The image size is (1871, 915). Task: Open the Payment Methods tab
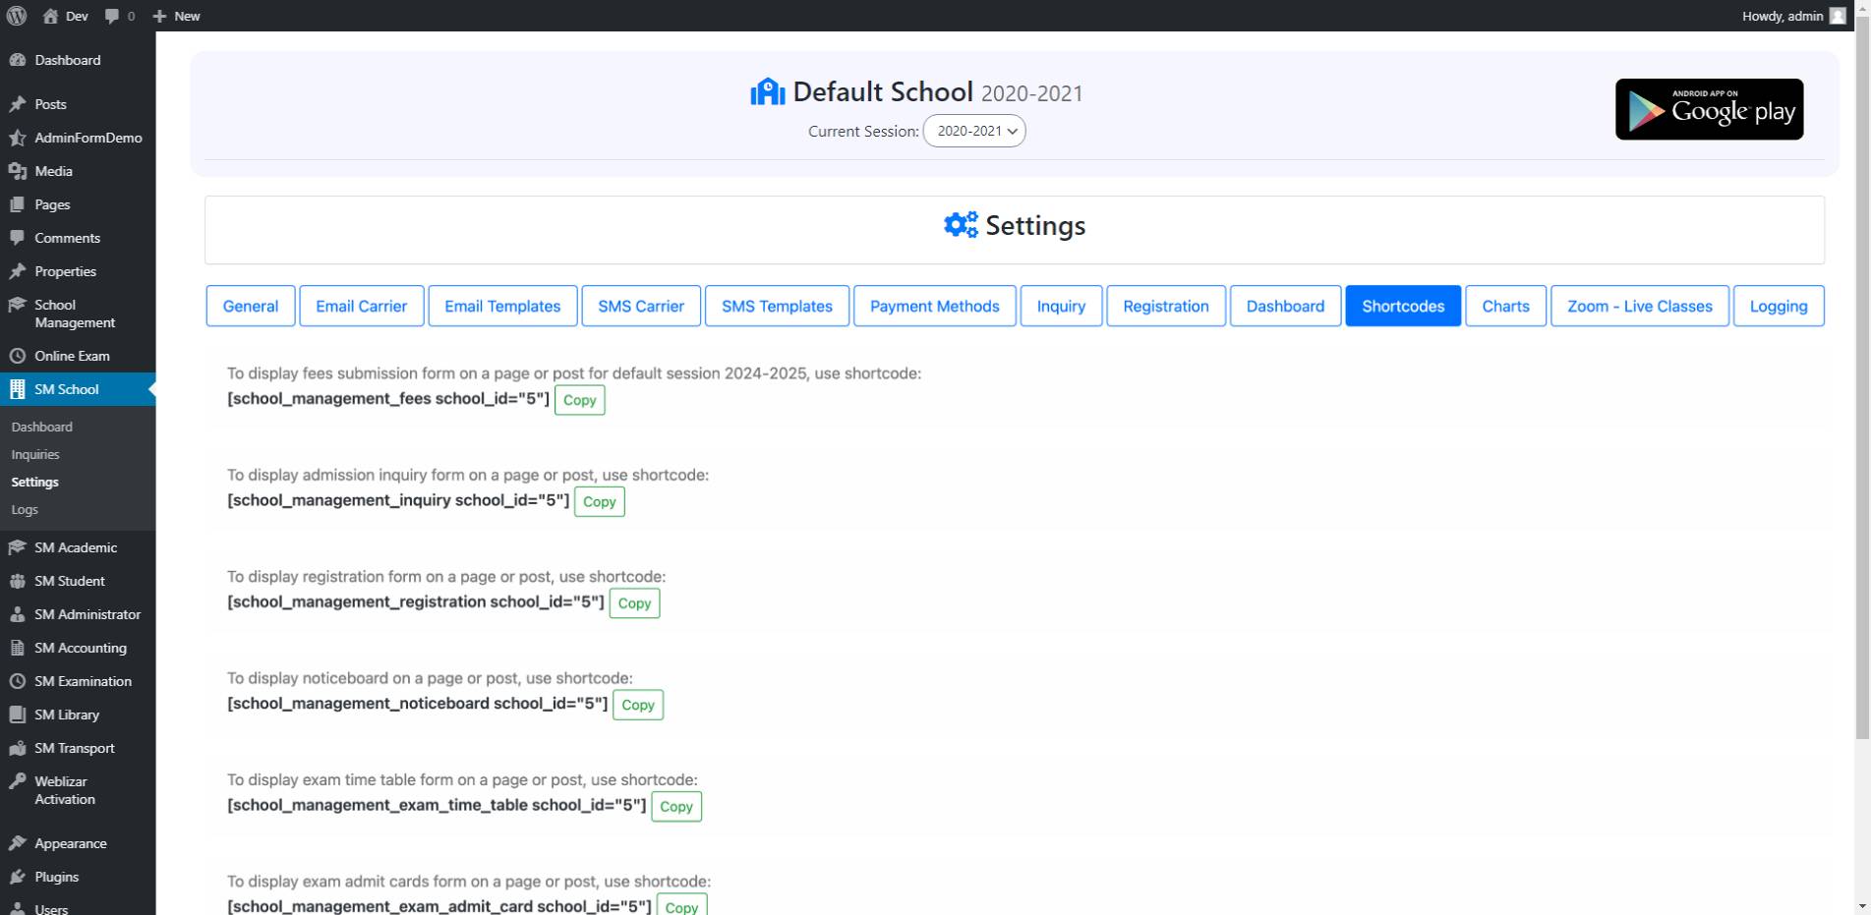click(x=934, y=306)
